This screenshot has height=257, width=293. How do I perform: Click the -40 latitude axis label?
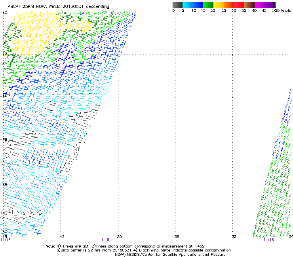4,13
